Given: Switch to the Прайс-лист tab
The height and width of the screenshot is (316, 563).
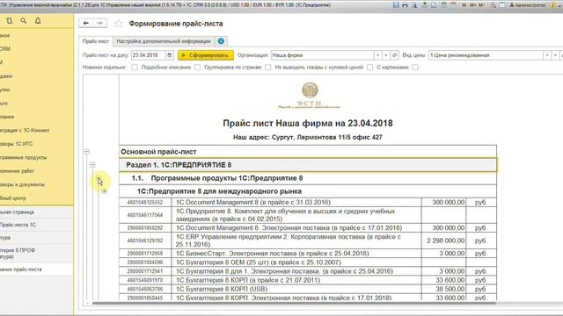Looking at the screenshot, I should tap(96, 41).
